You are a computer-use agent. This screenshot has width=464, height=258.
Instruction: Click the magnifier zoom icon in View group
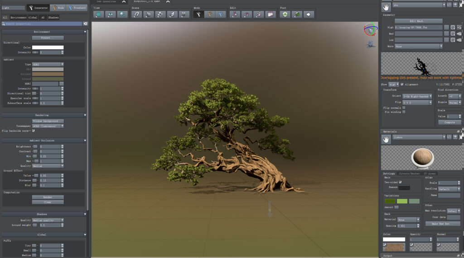122,14
